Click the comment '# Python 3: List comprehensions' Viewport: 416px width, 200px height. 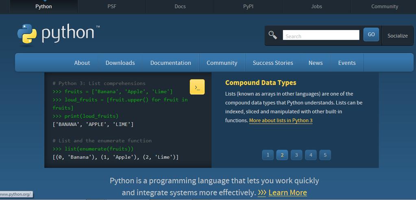click(99, 83)
